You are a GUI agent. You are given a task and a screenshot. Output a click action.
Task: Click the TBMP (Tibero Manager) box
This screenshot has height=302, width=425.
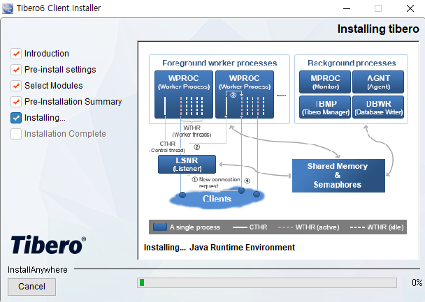click(325, 107)
